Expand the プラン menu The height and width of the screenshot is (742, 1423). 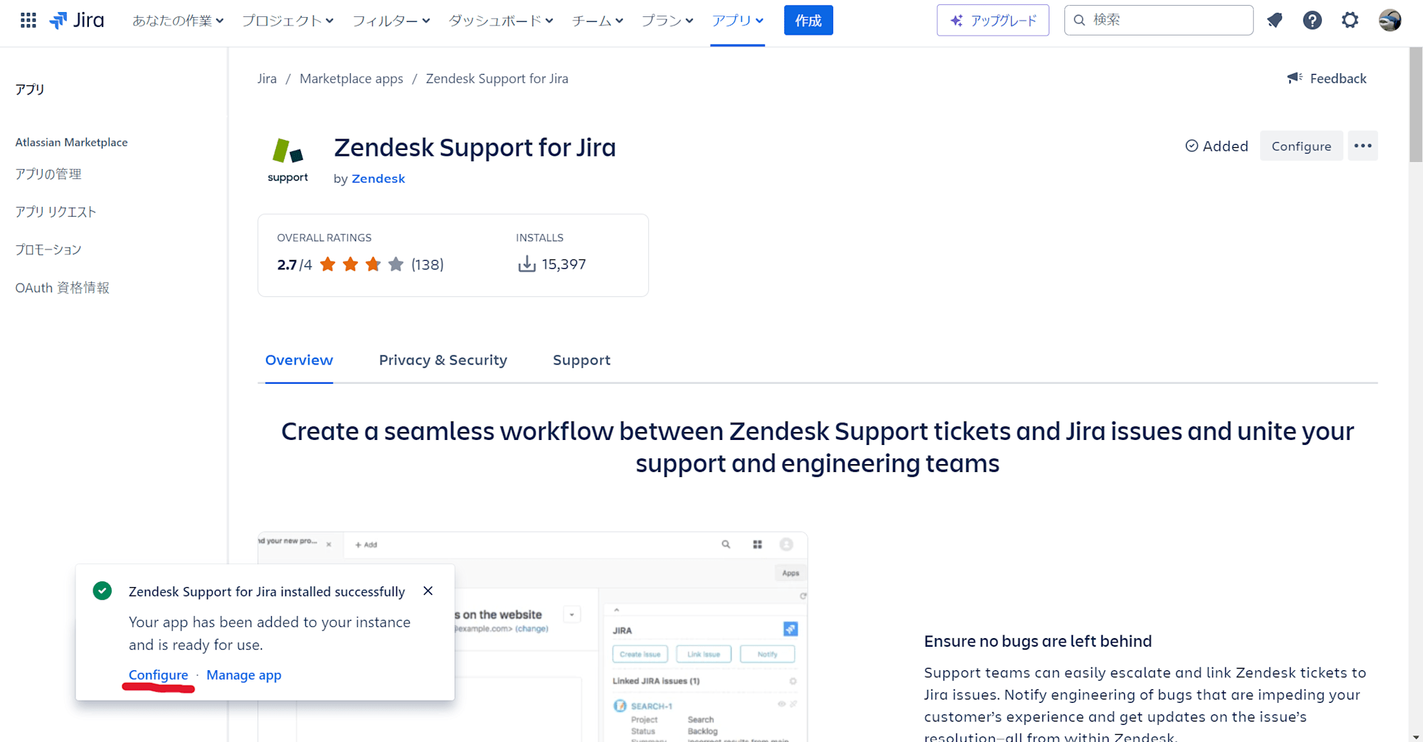point(667,21)
